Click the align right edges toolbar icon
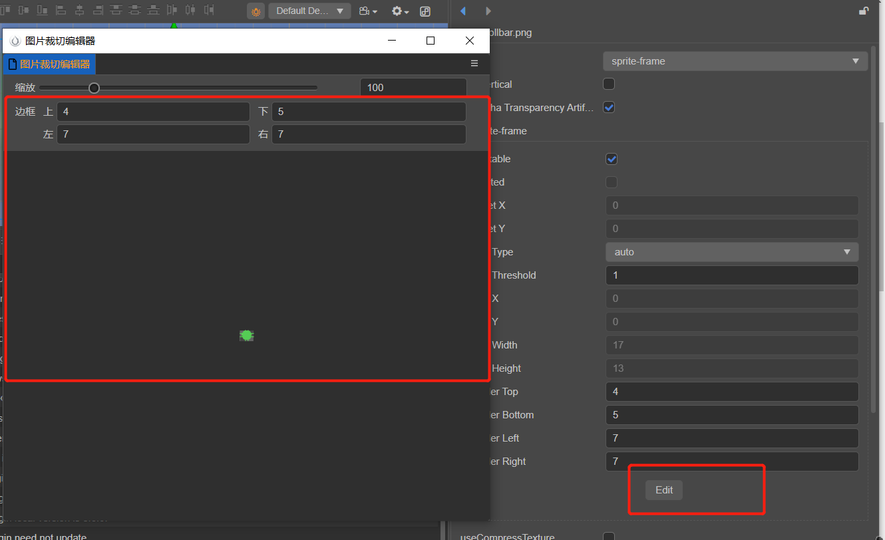Viewport: 885px width, 540px height. pos(98,10)
